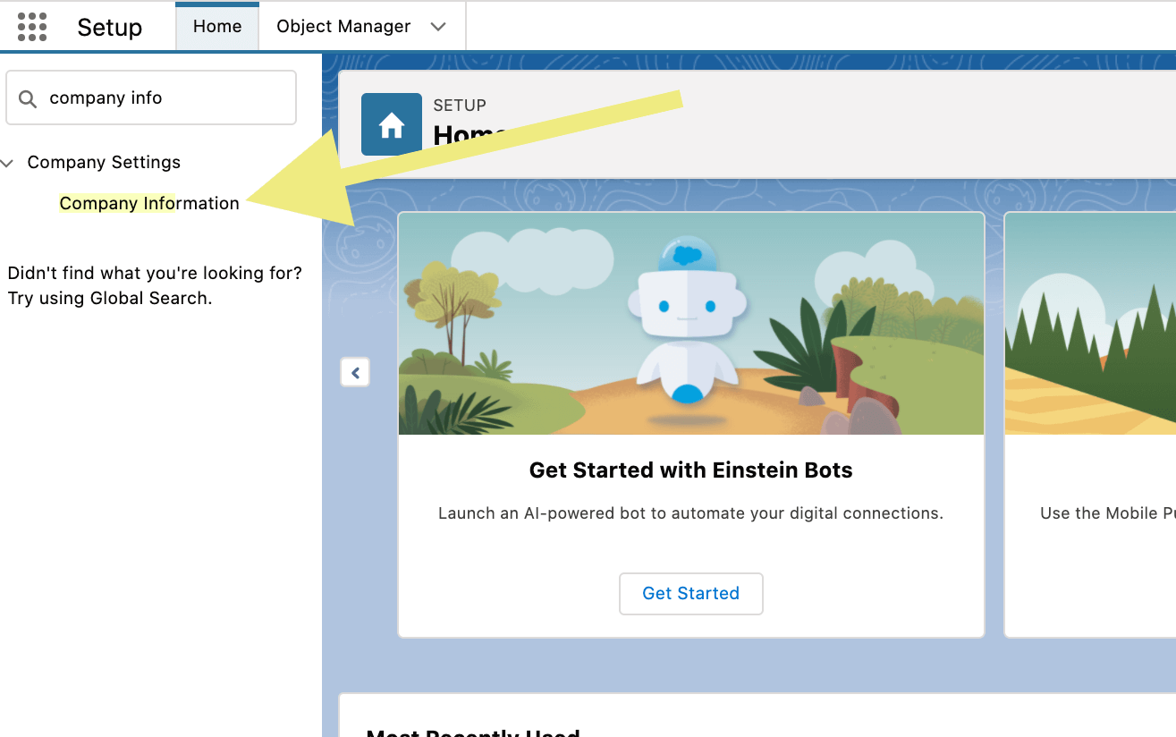Select the Company Settings tree item
Viewport: 1176px width, 737px height.
point(103,162)
